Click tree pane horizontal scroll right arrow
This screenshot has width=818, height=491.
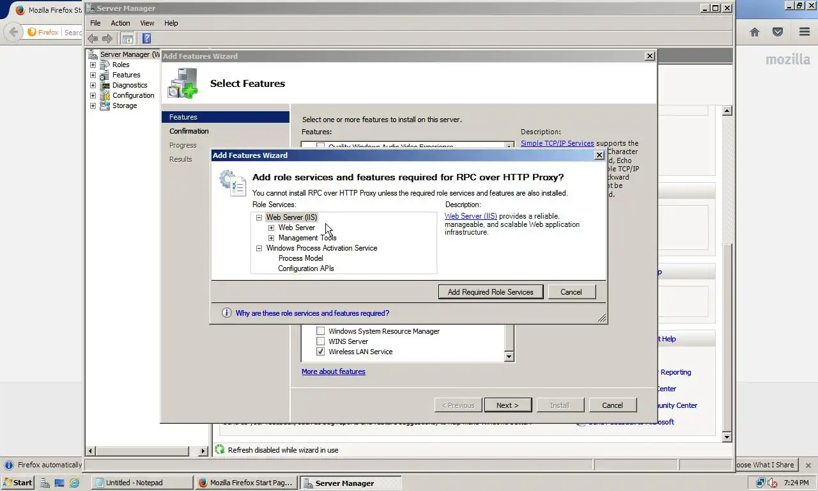pos(204,451)
